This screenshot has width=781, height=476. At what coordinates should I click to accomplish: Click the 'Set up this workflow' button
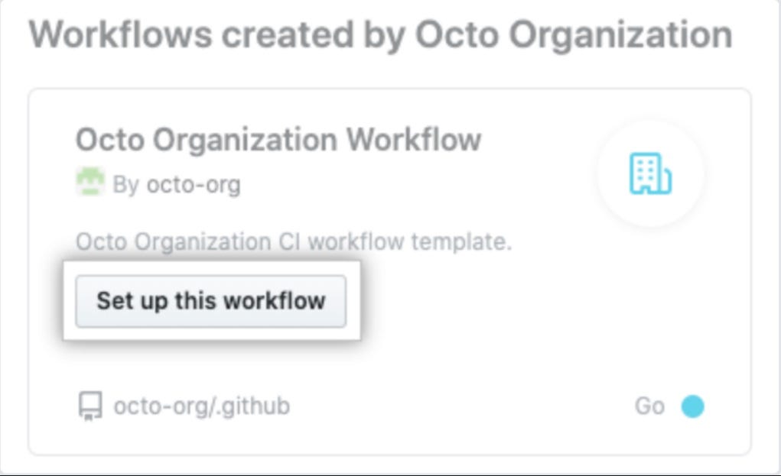(x=211, y=301)
